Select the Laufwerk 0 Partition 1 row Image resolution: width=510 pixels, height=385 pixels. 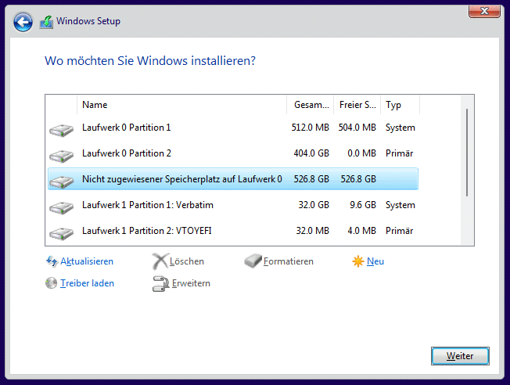pyautogui.click(x=233, y=128)
